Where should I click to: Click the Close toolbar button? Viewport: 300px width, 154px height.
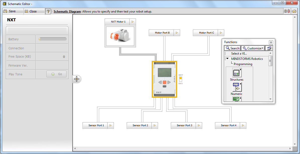34,11
